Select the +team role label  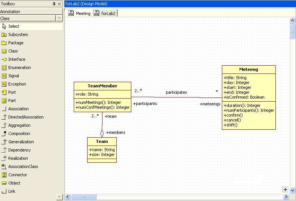[x=111, y=117]
